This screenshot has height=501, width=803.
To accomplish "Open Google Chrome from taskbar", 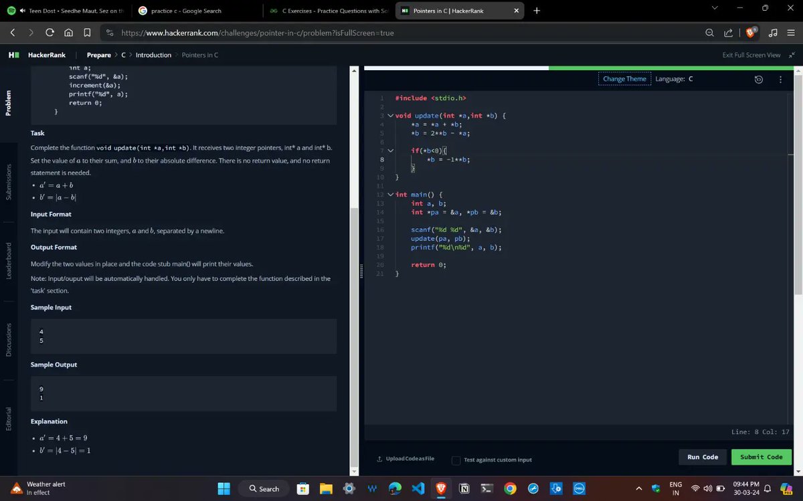I will point(510,488).
